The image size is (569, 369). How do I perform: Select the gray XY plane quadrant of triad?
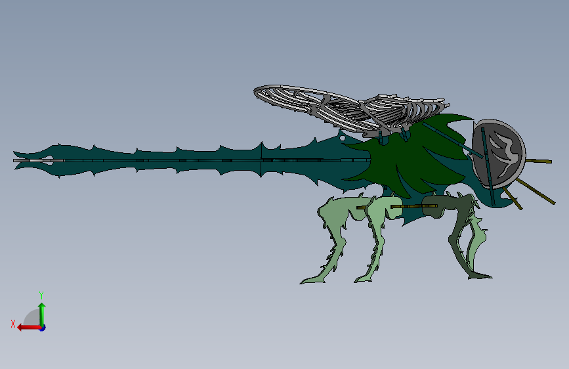(x=33, y=318)
